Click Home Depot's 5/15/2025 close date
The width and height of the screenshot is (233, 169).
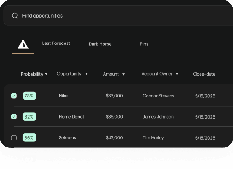click(205, 117)
